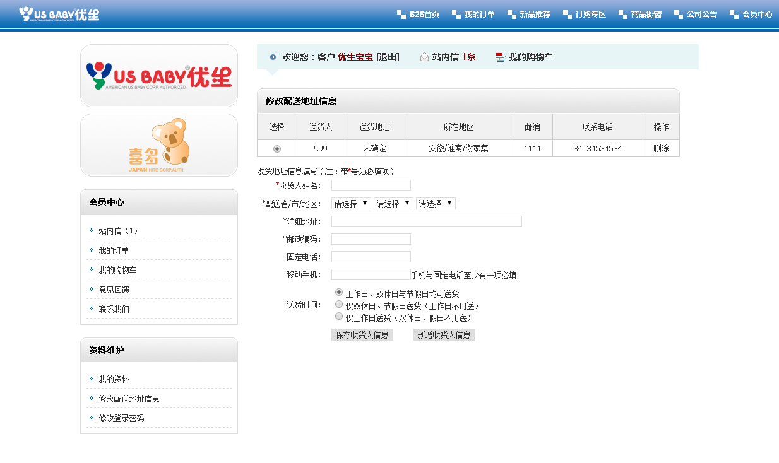
Task: Click the 详细地址 input field
Action: tap(426, 221)
